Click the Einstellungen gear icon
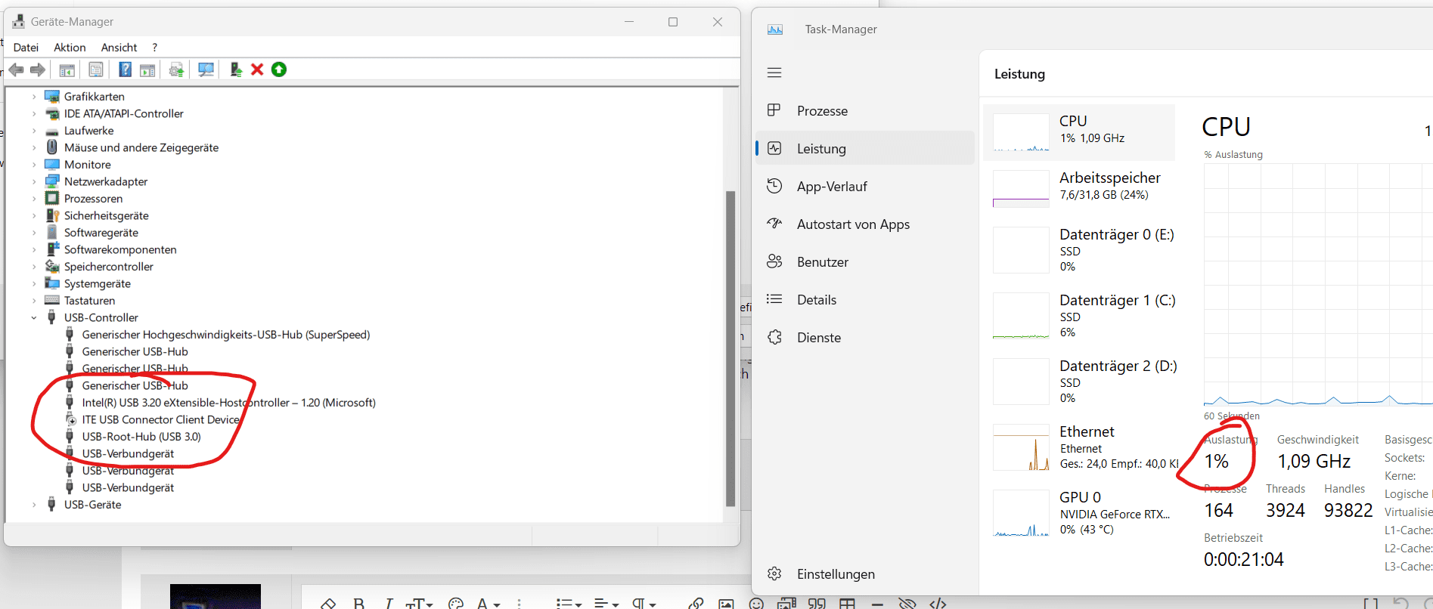This screenshot has height=609, width=1433. point(774,573)
